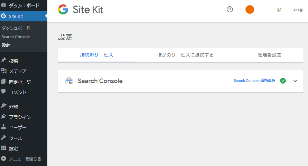Click the help question mark icon
This screenshot has height=166, width=308.
(230, 10)
